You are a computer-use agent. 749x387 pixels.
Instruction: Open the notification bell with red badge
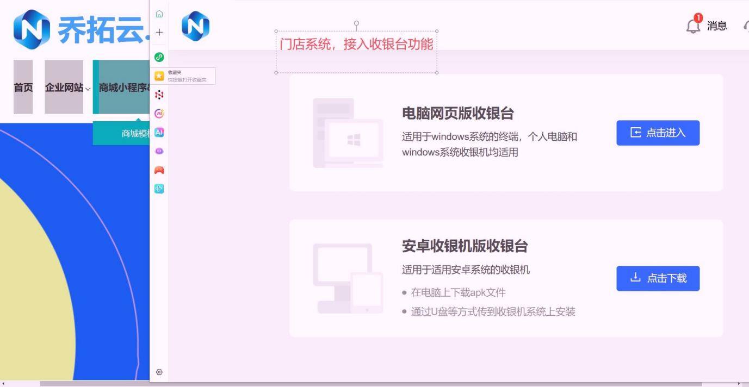(693, 26)
